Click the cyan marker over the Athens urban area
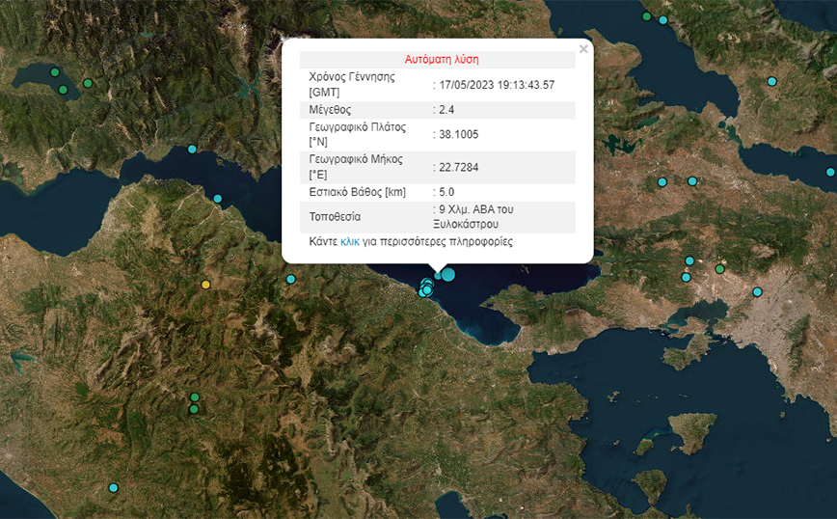This screenshot has height=519, width=837. pyautogui.click(x=757, y=292)
